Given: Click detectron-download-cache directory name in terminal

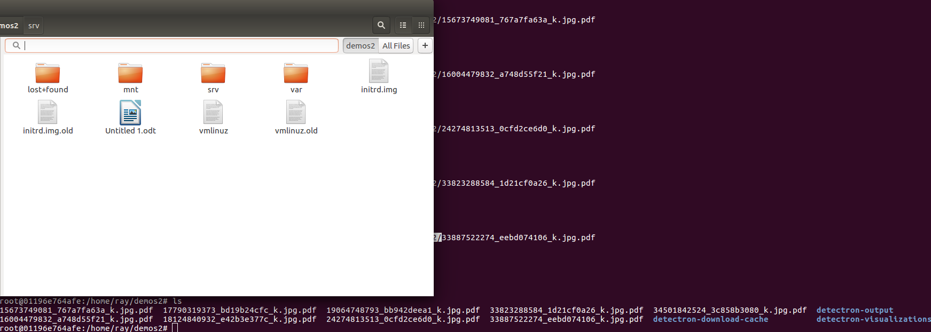Looking at the screenshot, I should [711, 319].
